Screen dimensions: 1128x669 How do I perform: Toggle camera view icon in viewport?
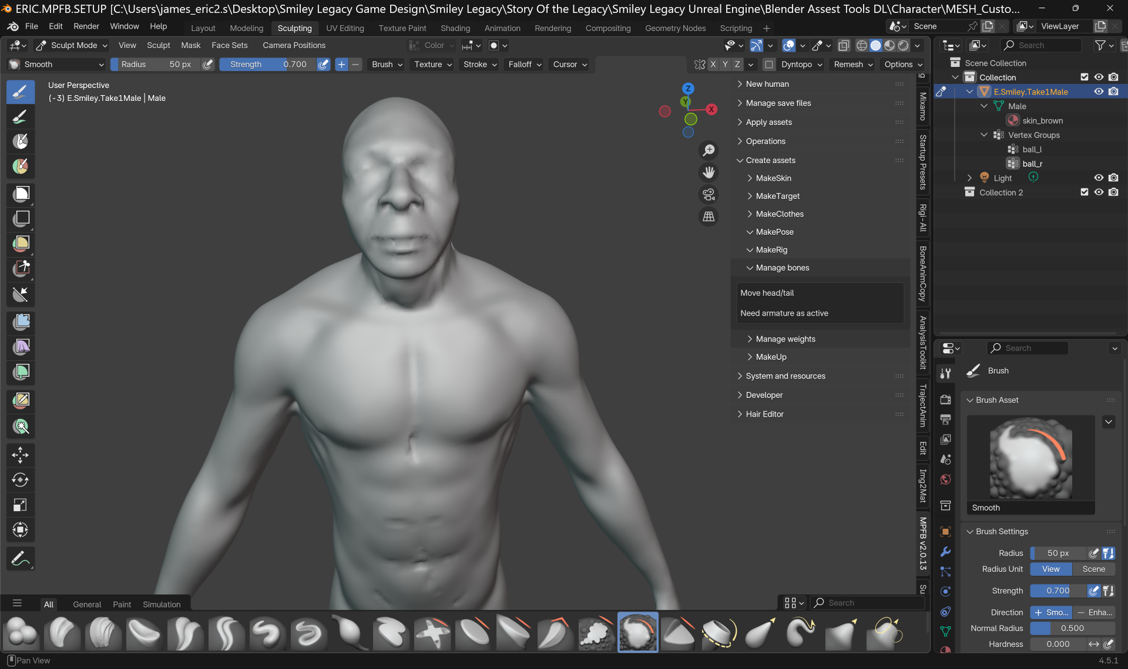[x=709, y=194]
